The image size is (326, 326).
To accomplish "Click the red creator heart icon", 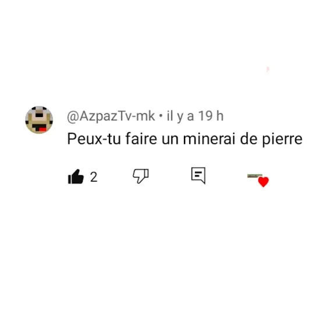I will (x=263, y=182).
